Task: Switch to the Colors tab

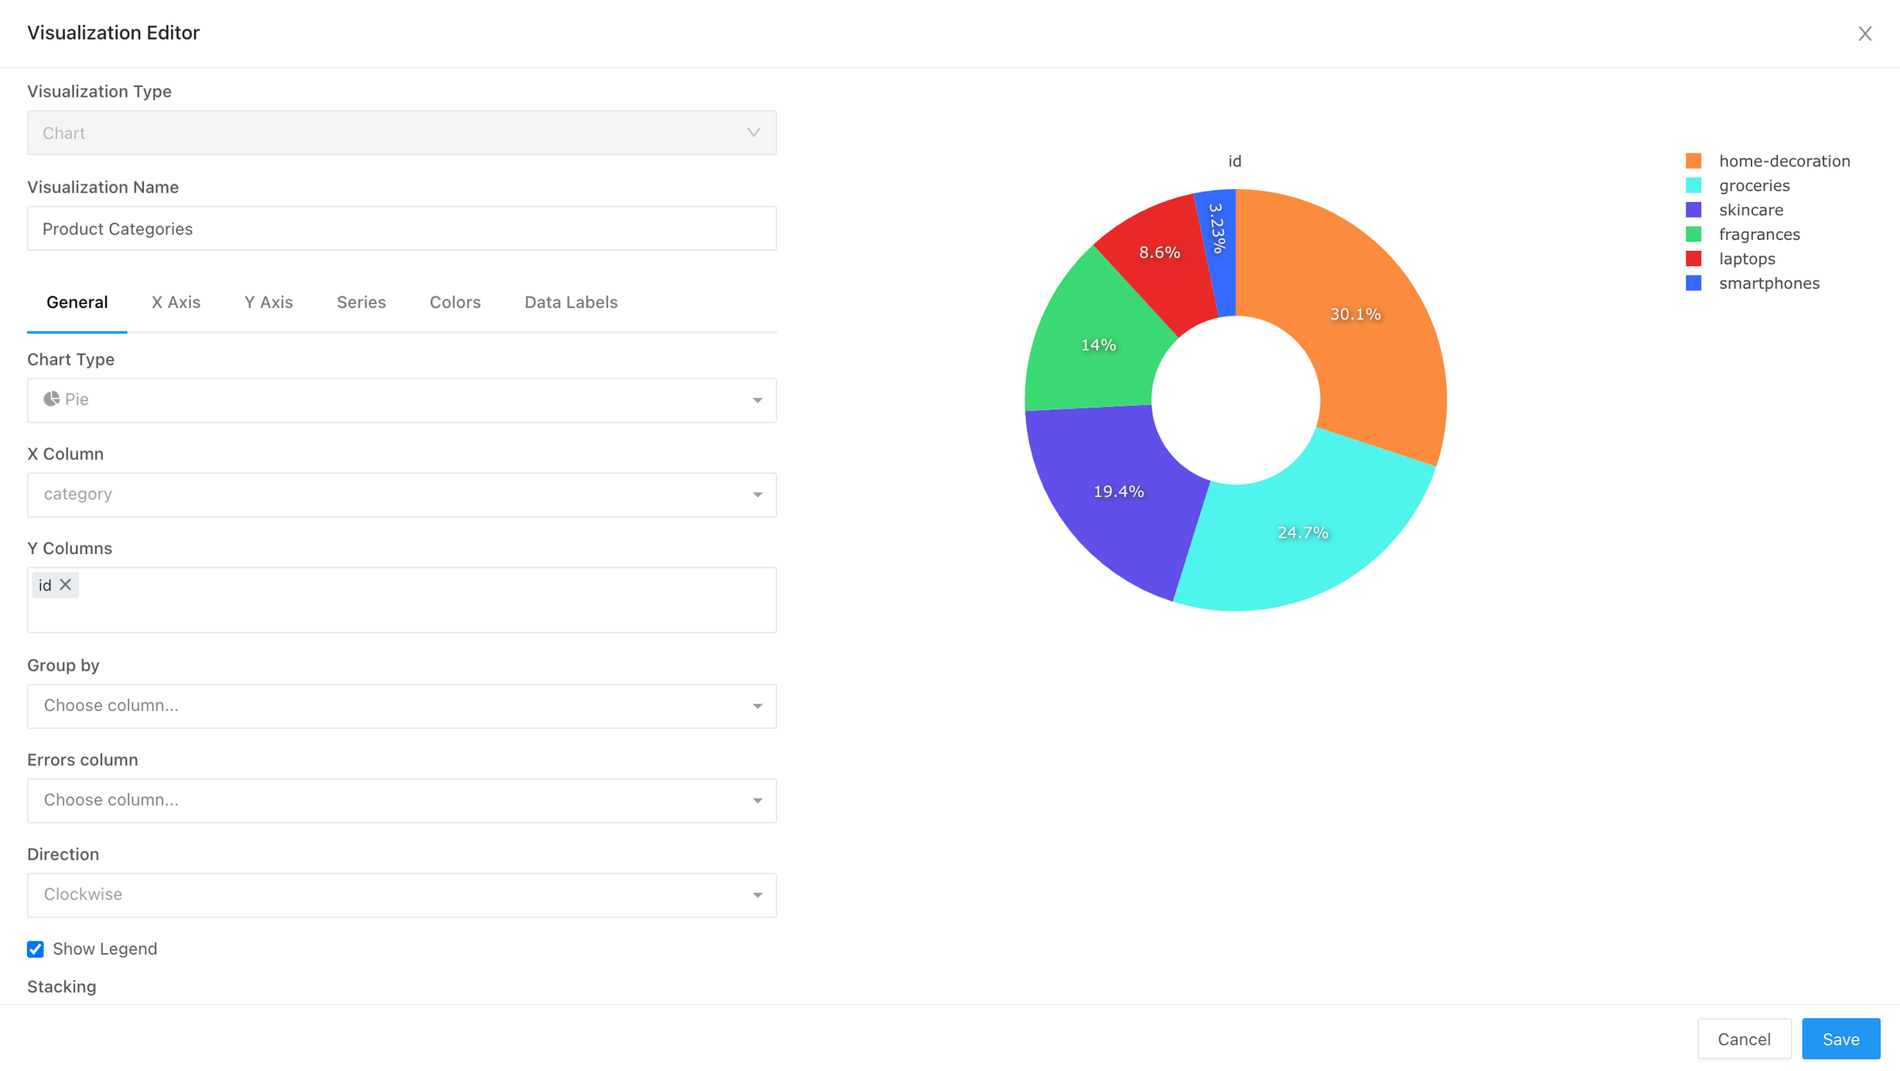Action: (x=454, y=302)
